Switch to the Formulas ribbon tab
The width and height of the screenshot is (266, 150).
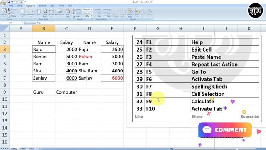click(x=43, y=6)
